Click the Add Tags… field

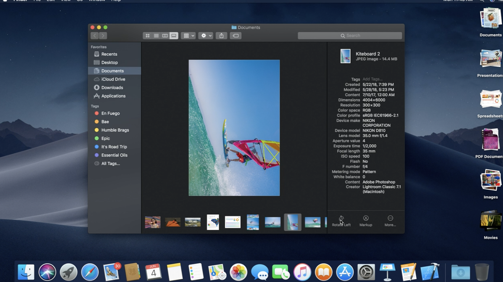[x=372, y=79]
